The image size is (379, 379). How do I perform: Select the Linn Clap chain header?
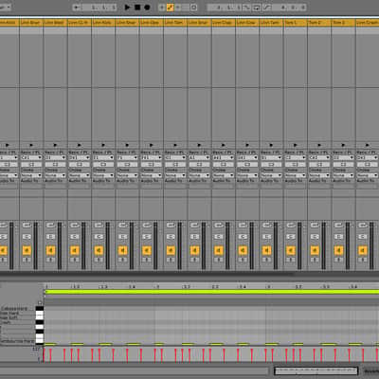click(223, 23)
